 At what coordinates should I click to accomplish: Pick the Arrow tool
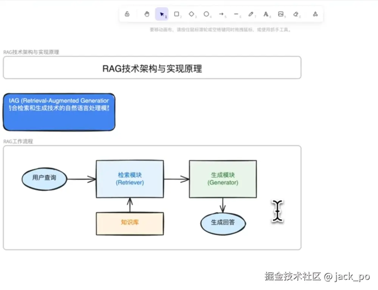point(221,14)
